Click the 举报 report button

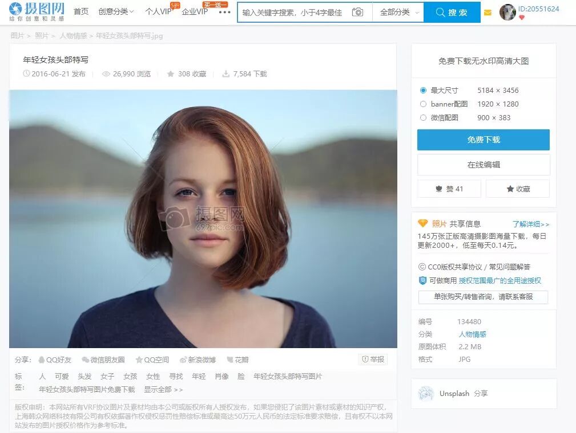373,360
